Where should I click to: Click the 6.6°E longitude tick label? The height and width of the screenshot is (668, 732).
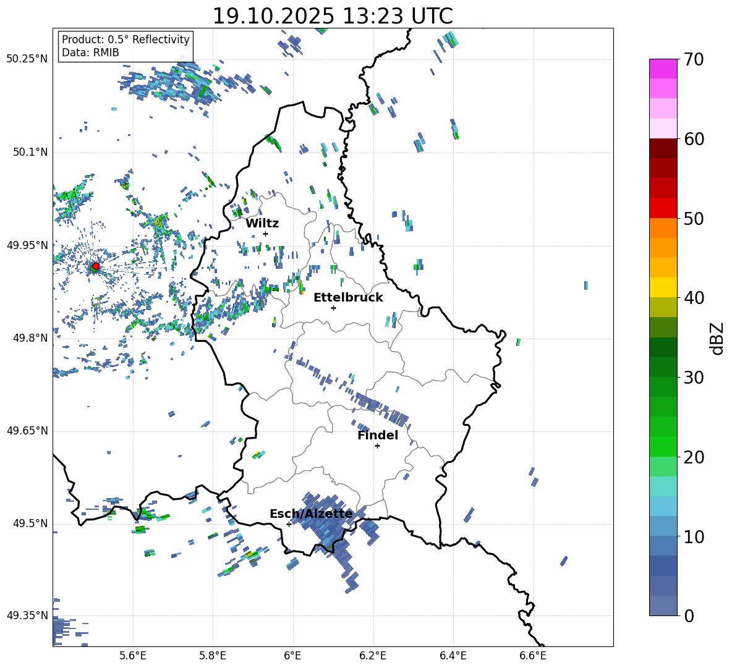[x=533, y=655]
